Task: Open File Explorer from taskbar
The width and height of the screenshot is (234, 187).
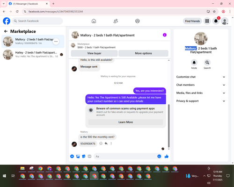Action: (x=22, y=168)
